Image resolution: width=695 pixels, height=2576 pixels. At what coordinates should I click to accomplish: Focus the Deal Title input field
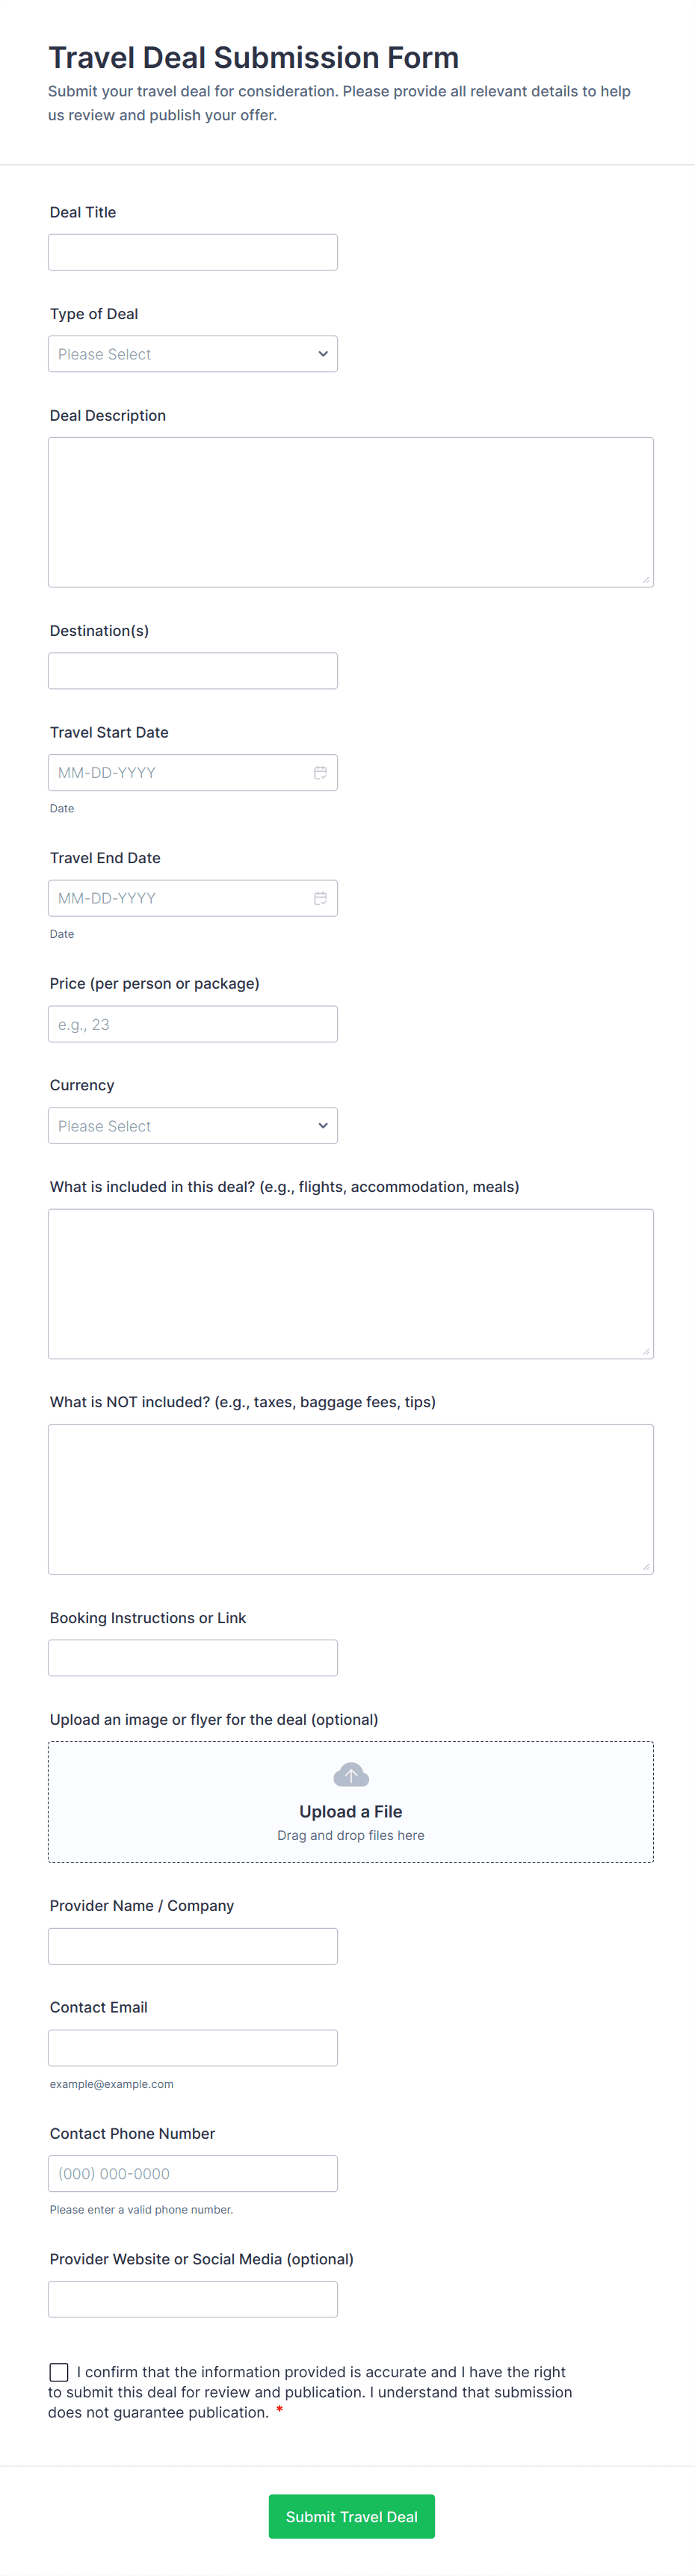[x=193, y=252]
